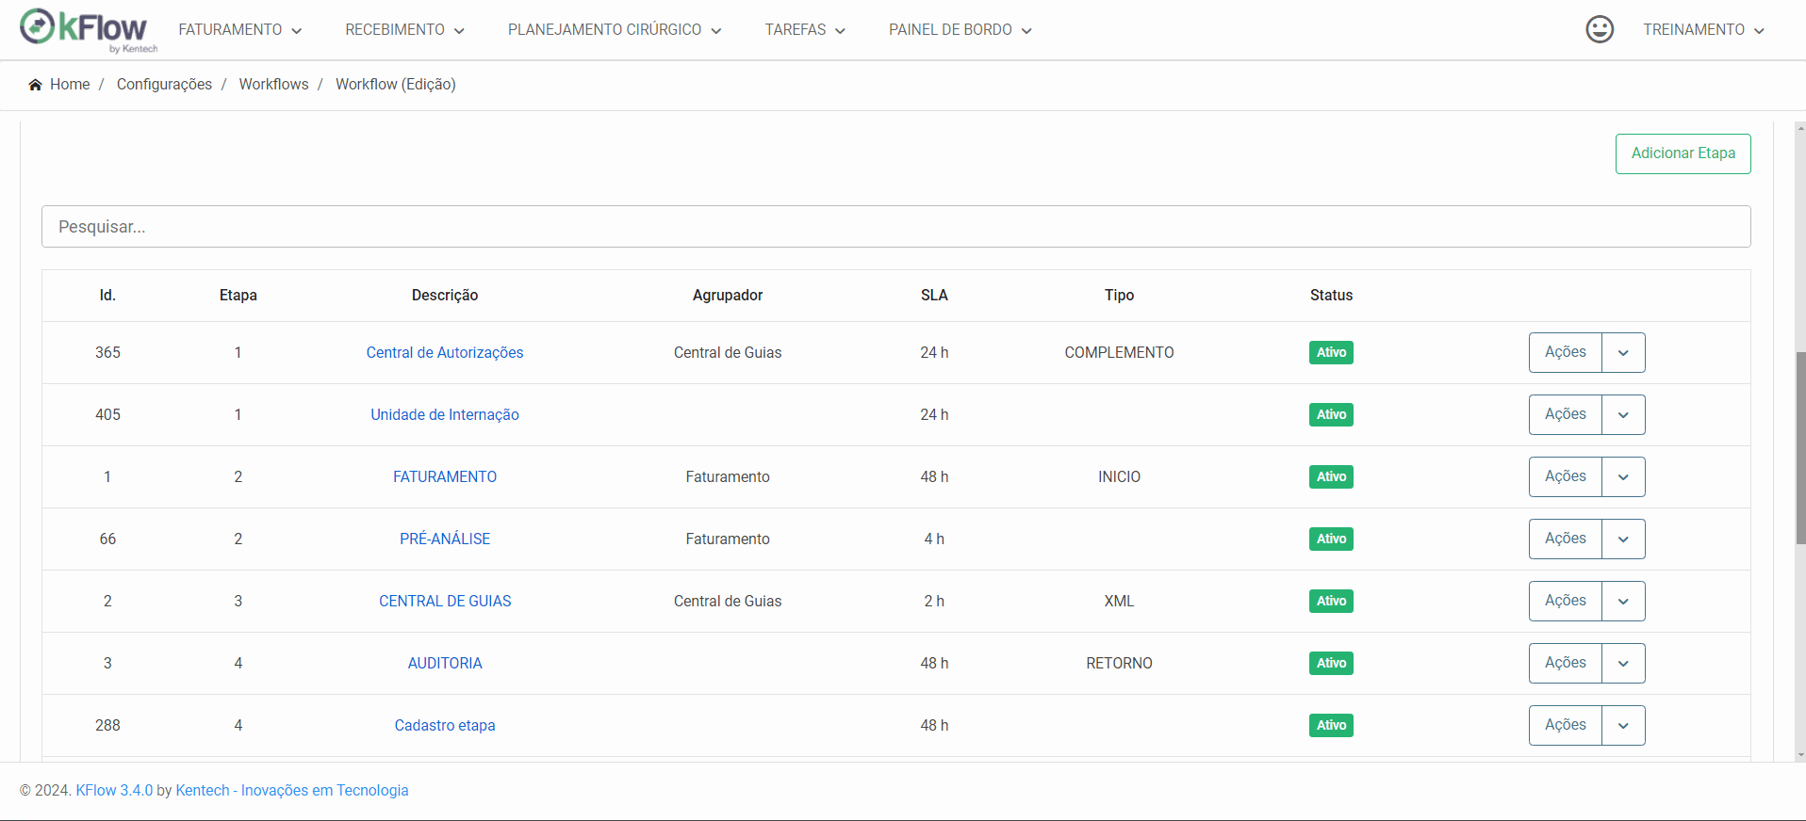Go to Home breadcrumb link
The width and height of the screenshot is (1806, 821).
70,85
